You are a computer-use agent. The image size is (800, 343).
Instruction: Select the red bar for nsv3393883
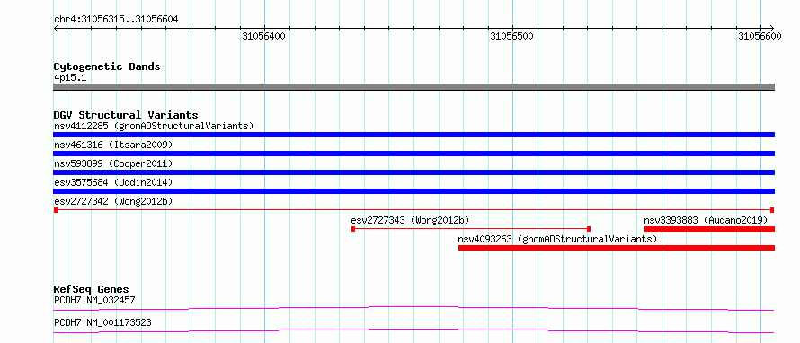[x=710, y=229]
